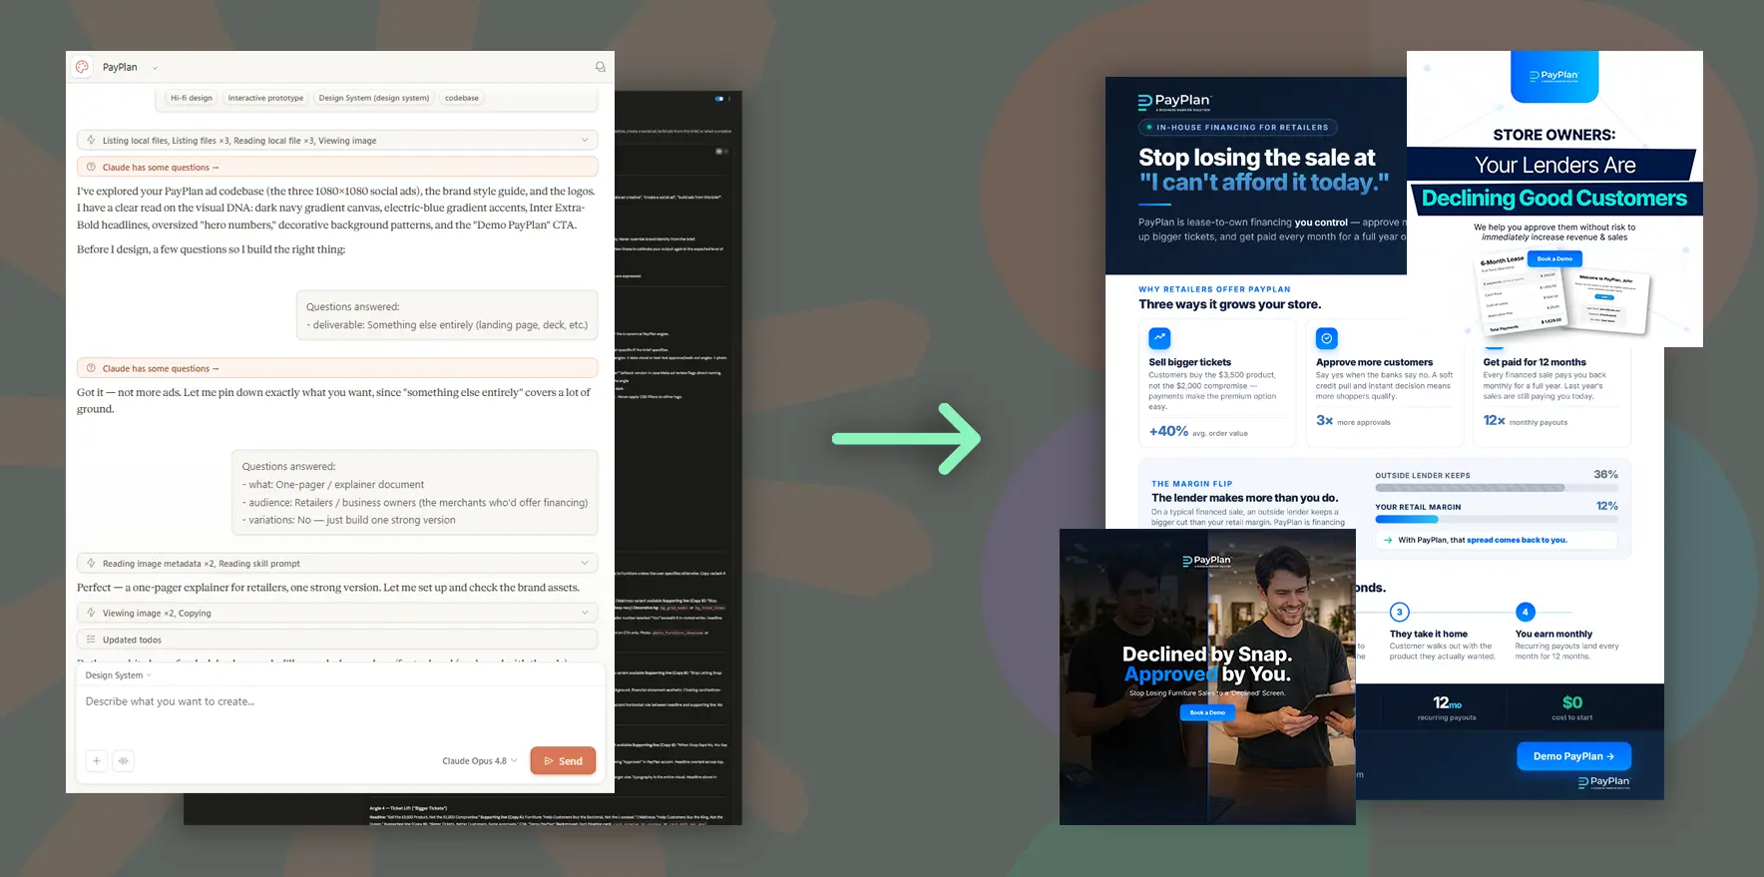Click the step 3 circle They take it home
This screenshot has height=877, width=1764.
(1400, 612)
